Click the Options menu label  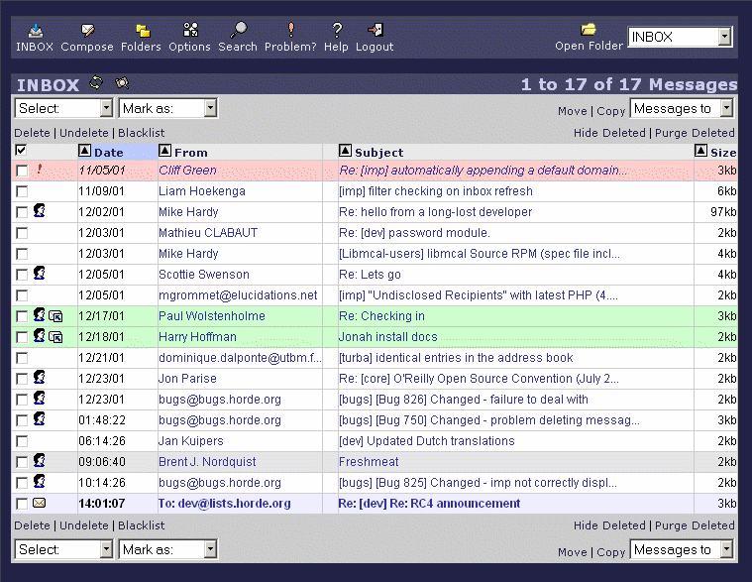pyautogui.click(x=189, y=47)
